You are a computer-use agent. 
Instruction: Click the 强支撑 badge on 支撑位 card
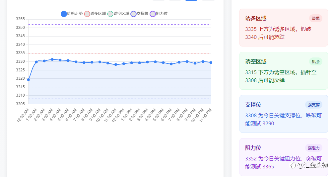313,105
